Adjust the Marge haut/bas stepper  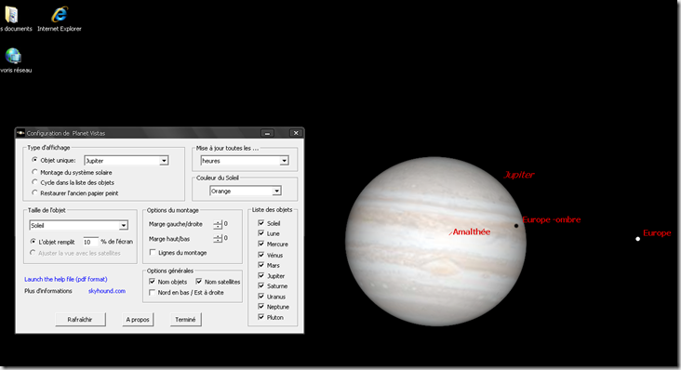[218, 239]
